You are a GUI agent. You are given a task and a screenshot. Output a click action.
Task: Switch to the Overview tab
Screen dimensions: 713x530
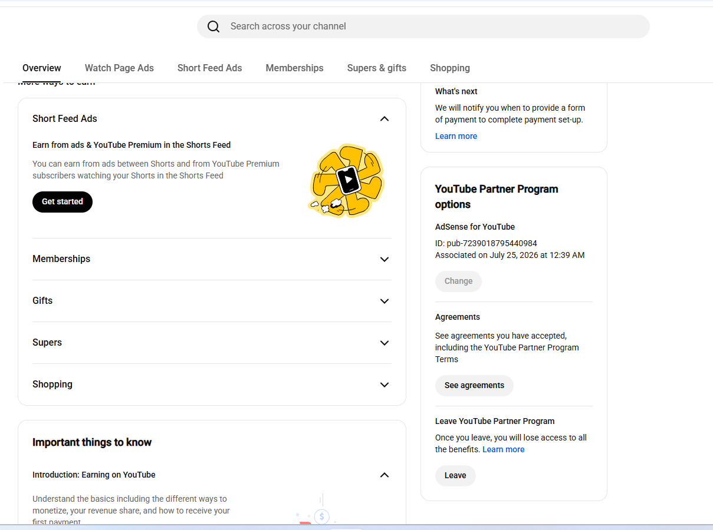click(x=42, y=68)
